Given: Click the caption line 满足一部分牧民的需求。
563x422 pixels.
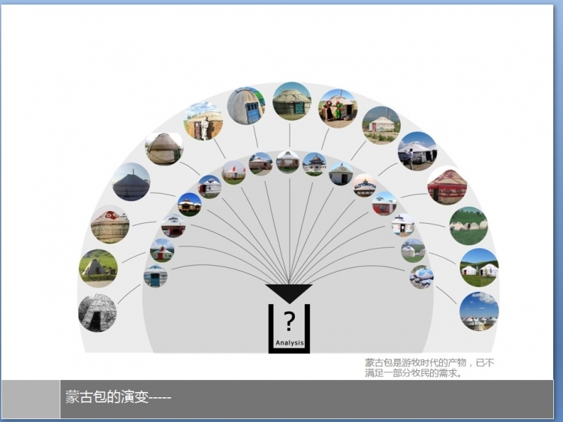Looking at the screenshot, I should click(x=414, y=372).
